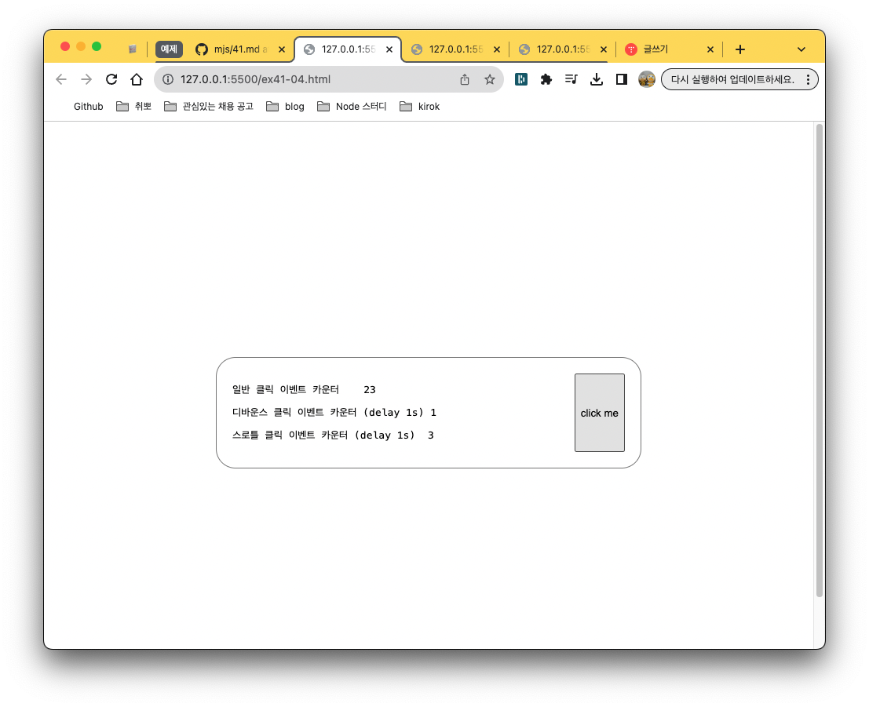Toggle the side panel

[621, 79]
